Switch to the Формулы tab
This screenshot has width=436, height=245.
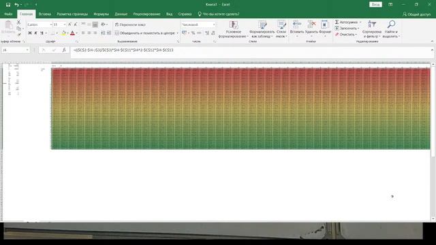click(102, 14)
